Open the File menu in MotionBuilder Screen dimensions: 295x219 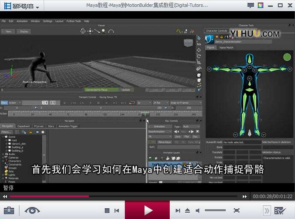3,21
